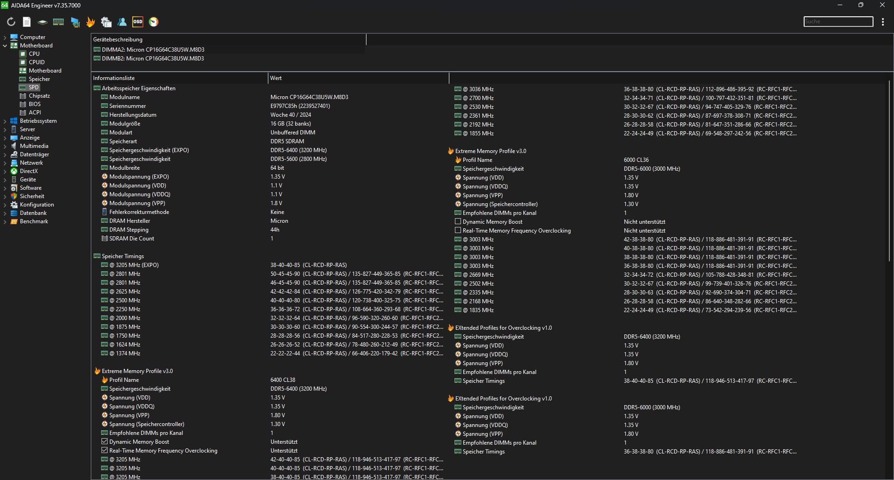Open Chipsatz in the sidebar
Viewport: 894px width, 480px height.
pos(39,96)
